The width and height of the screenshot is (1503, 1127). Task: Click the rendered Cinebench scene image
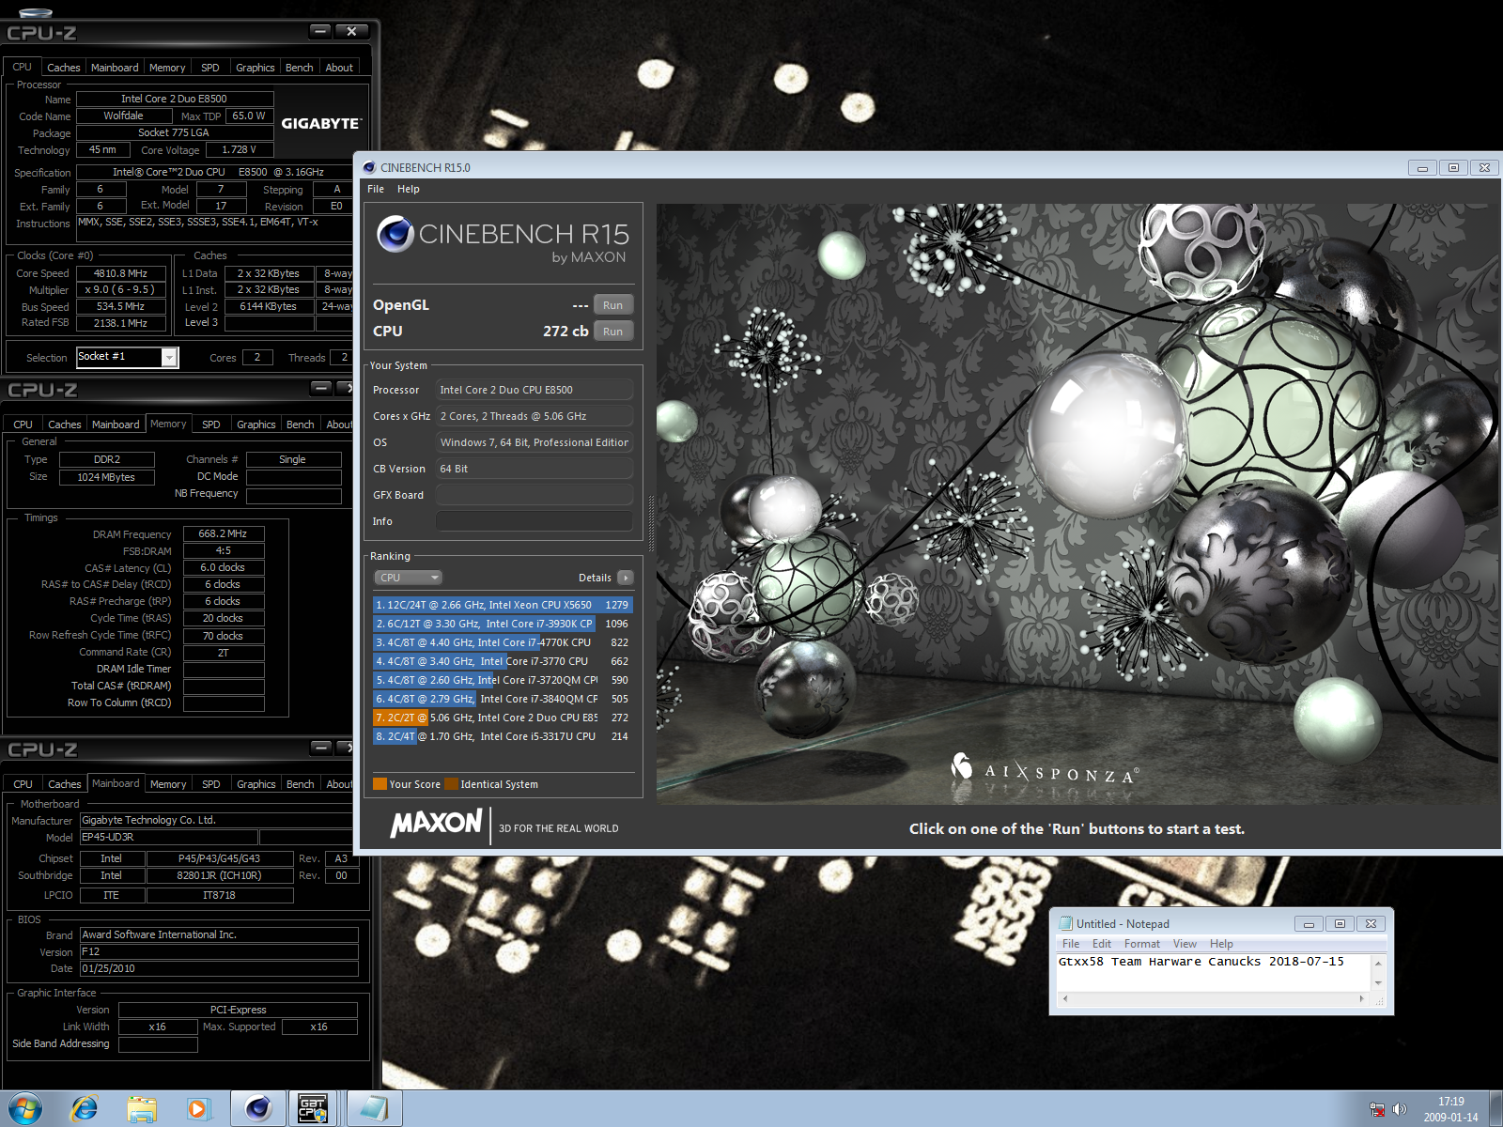pos(1077,504)
